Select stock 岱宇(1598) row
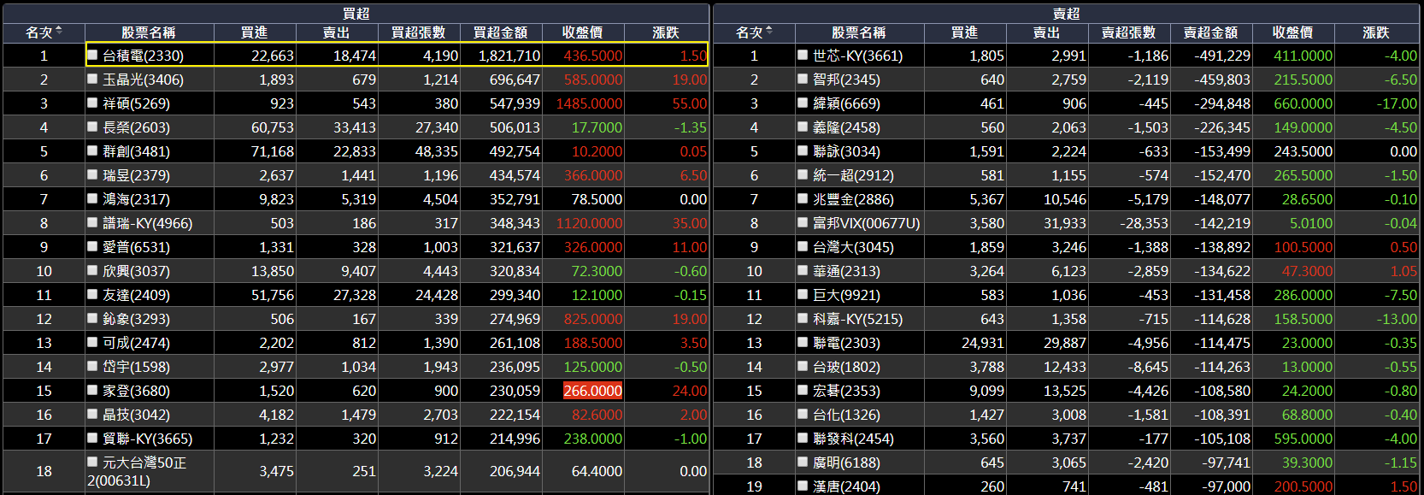 click(x=356, y=367)
